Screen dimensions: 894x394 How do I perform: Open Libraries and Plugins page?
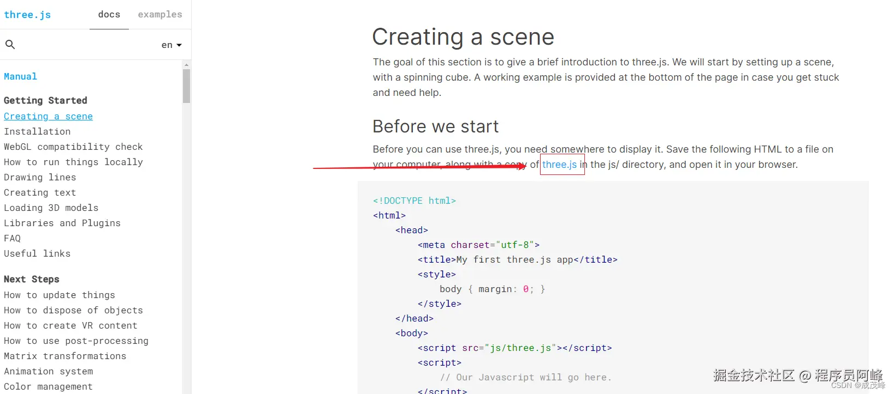62,223
